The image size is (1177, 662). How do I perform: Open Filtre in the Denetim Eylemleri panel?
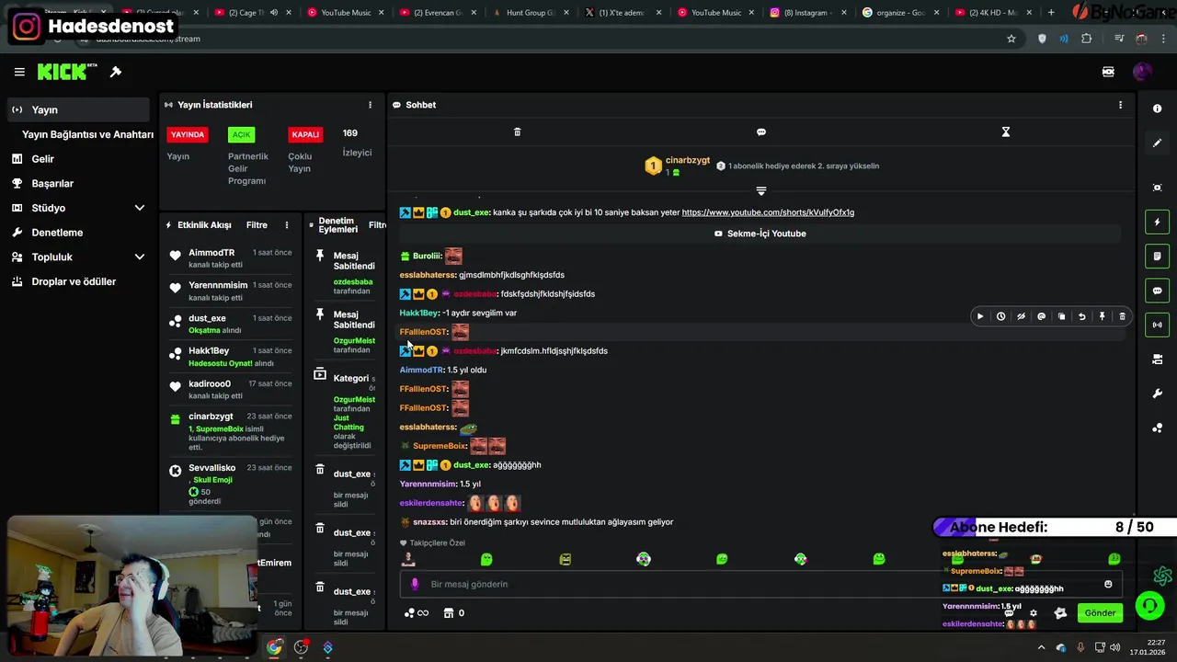(376, 225)
